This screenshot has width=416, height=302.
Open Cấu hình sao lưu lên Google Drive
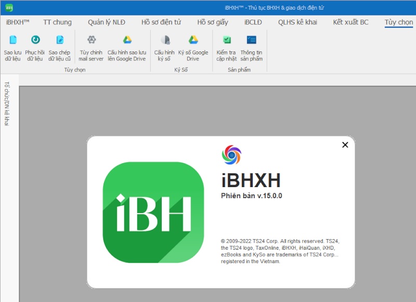coord(127,48)
